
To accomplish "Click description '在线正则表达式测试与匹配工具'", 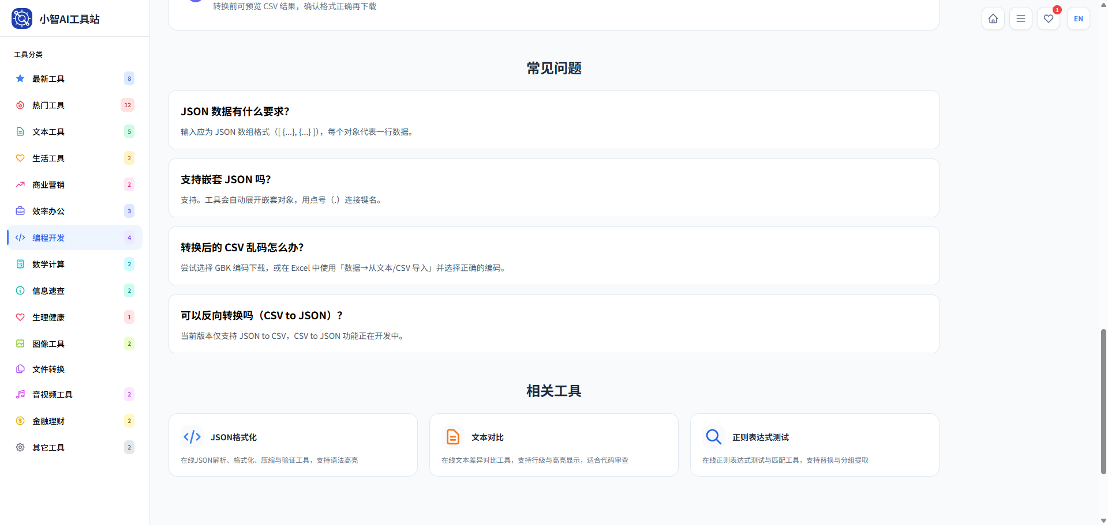I will click(x=751, y=460).
